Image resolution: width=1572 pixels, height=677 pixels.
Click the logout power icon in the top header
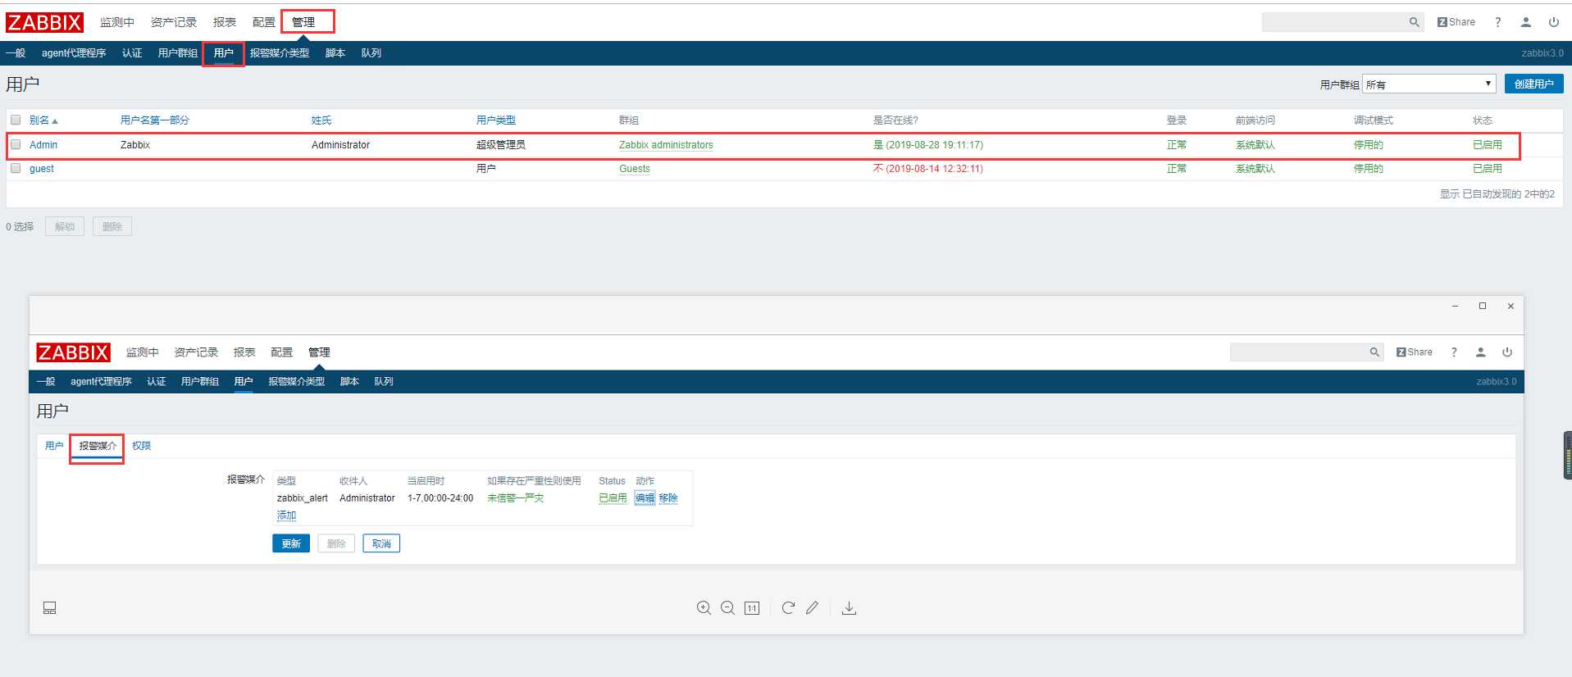tap(1553, 22)
